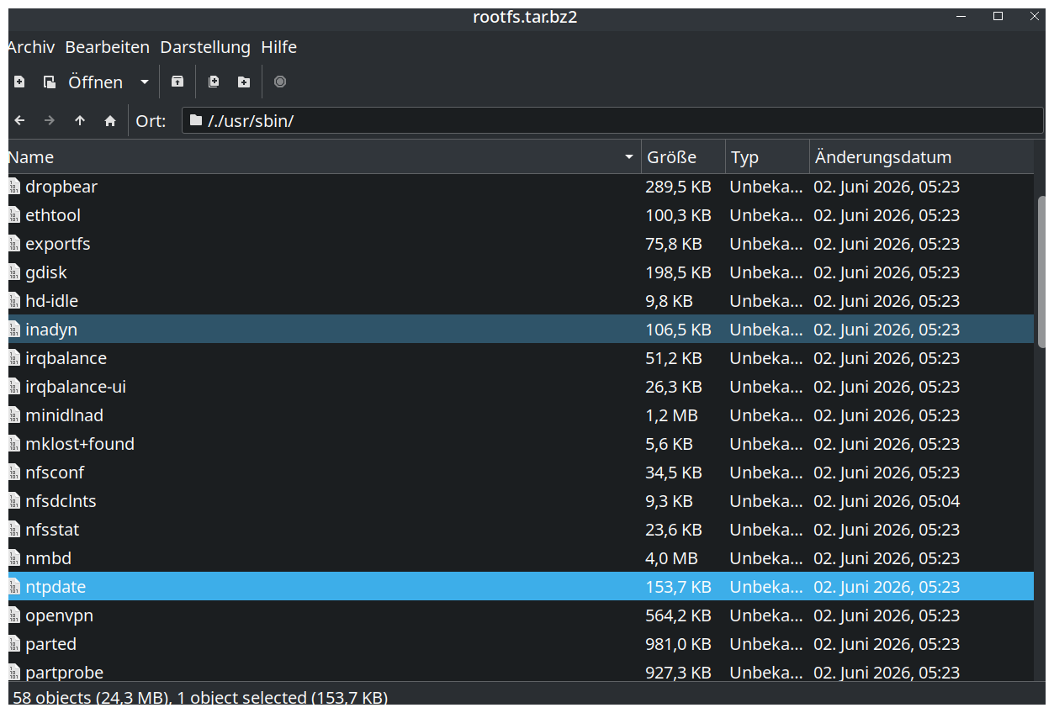Go up one folder level

(80, 121)
